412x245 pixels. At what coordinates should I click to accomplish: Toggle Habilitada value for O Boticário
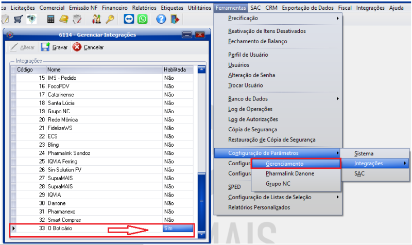point(178,228)
